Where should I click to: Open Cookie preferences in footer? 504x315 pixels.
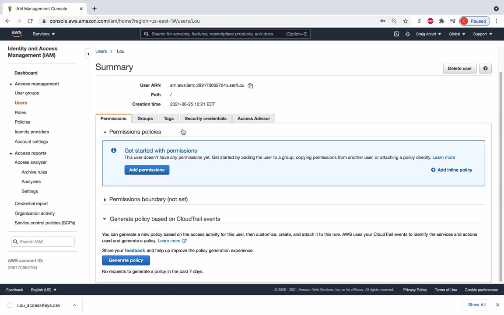[x=481, y=290]
